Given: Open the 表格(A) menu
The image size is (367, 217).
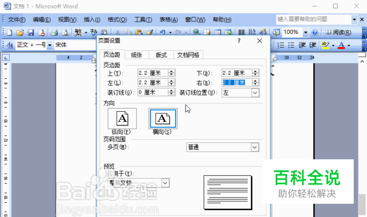Looking at the screenshot, I should [169, 20].
